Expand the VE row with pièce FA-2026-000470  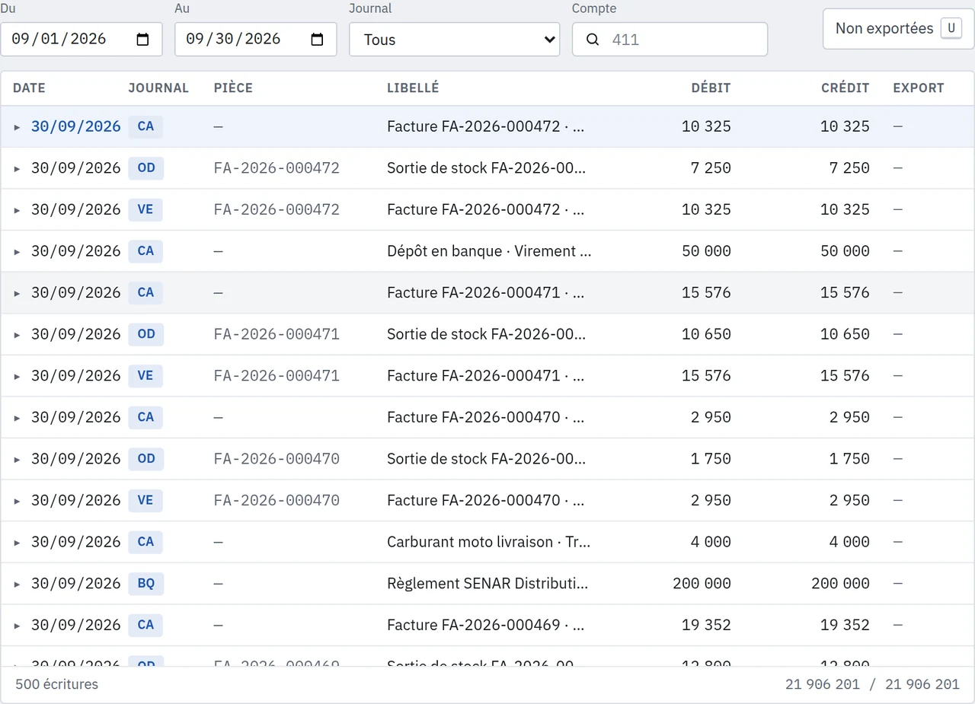click(18, 500)
